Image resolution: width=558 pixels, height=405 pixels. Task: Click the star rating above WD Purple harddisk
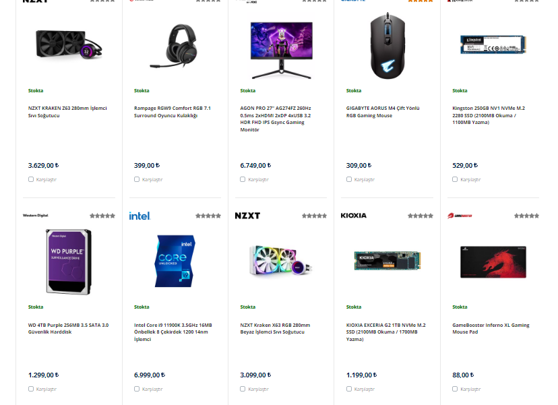(x=102, y=216)
